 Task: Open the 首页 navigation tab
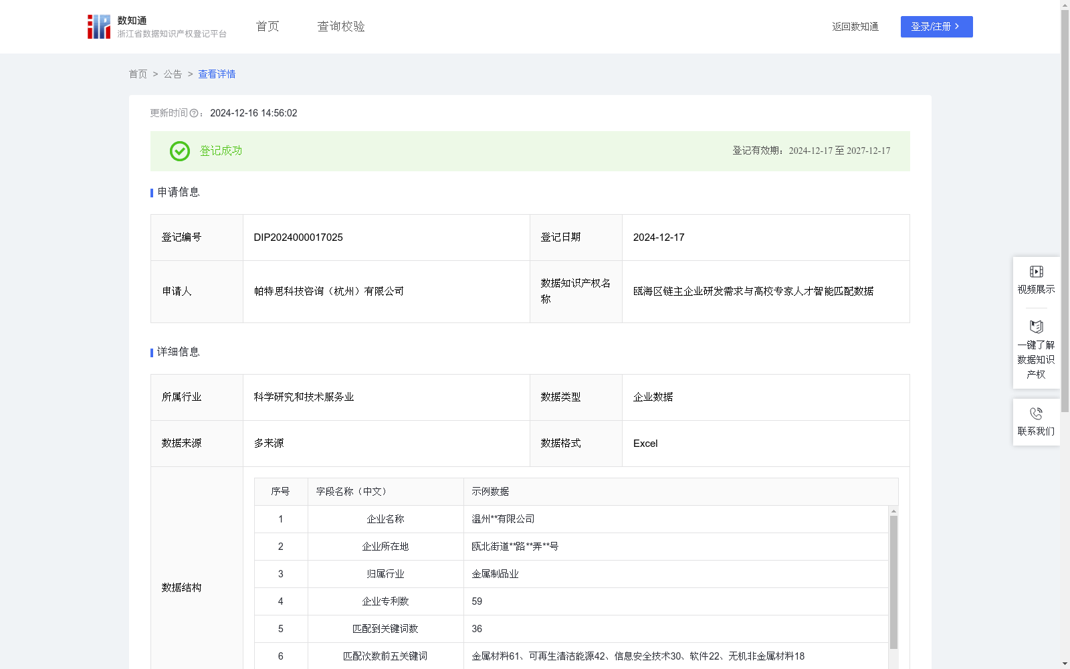click(x=267, y=26)
